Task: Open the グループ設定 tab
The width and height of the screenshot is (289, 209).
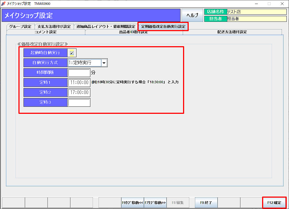Action: pos(20,27)
